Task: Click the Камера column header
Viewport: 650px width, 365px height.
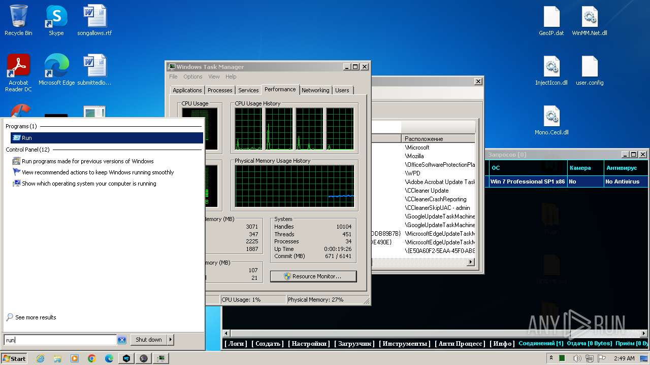Action: click(585, 168)
